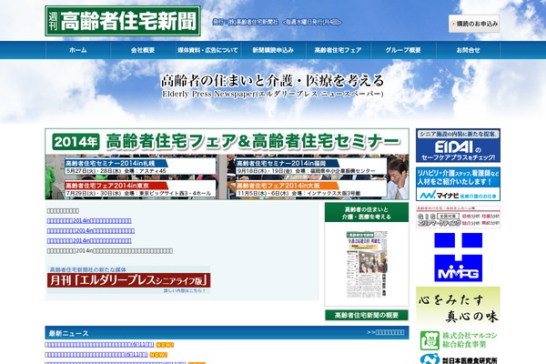Screen dimensions: 546x364
Task: Open the 月刊エルダリープレス シニアライフ版 banner
Action: point(128,280)
